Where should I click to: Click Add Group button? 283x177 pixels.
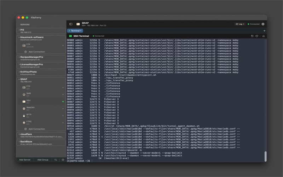43,160
